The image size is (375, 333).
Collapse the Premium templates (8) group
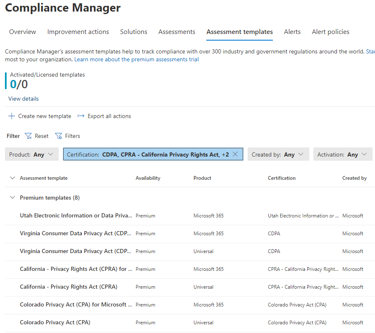pos(12,198)
